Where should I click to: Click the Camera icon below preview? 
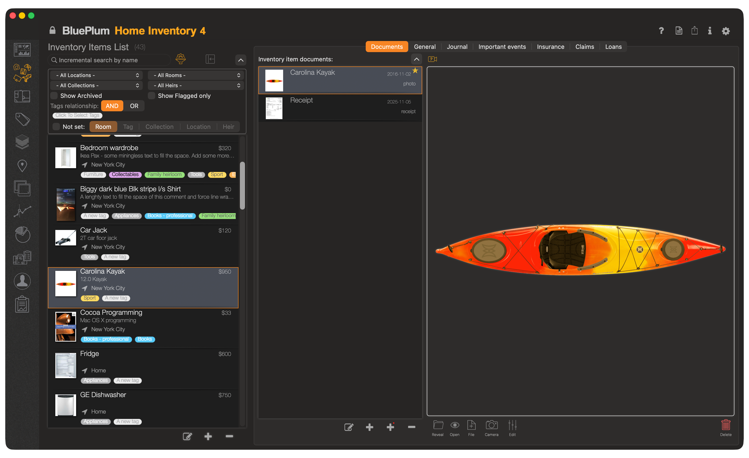tap(491, 425)
